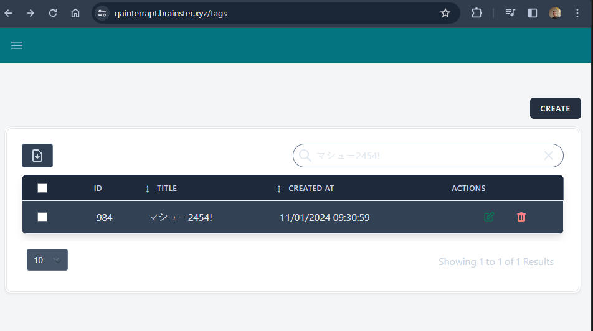Sort table by Created At column
Screen dimensions: 593x331
pos(306,189)
